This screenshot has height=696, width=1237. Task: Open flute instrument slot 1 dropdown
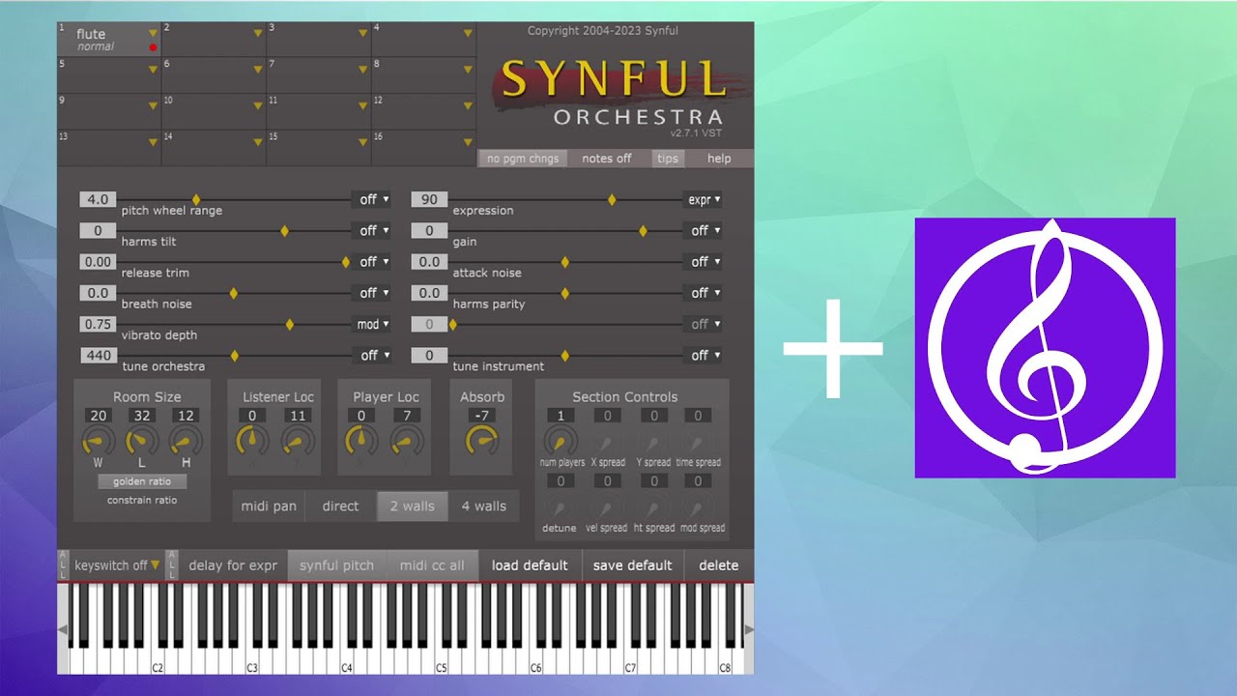[x=153, y=33]
